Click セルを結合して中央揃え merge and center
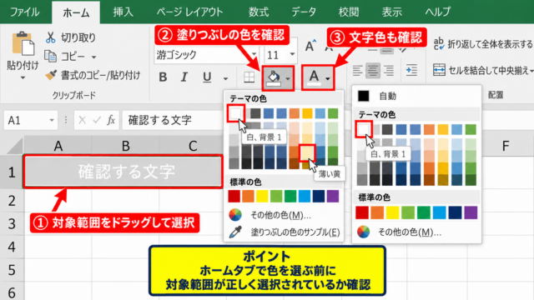The image size is (534, 300). click(x=480, y=70)
